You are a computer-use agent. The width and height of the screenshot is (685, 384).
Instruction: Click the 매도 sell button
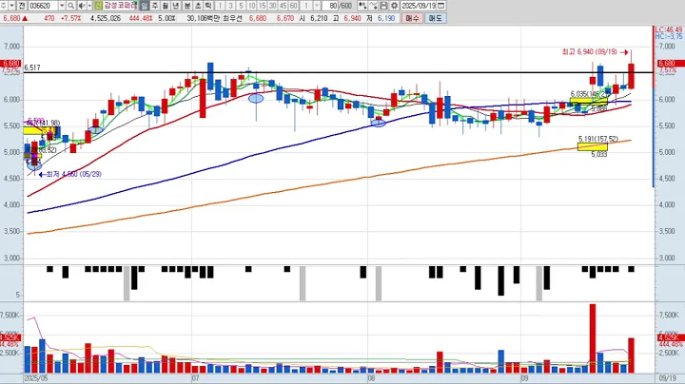point(435,18)
